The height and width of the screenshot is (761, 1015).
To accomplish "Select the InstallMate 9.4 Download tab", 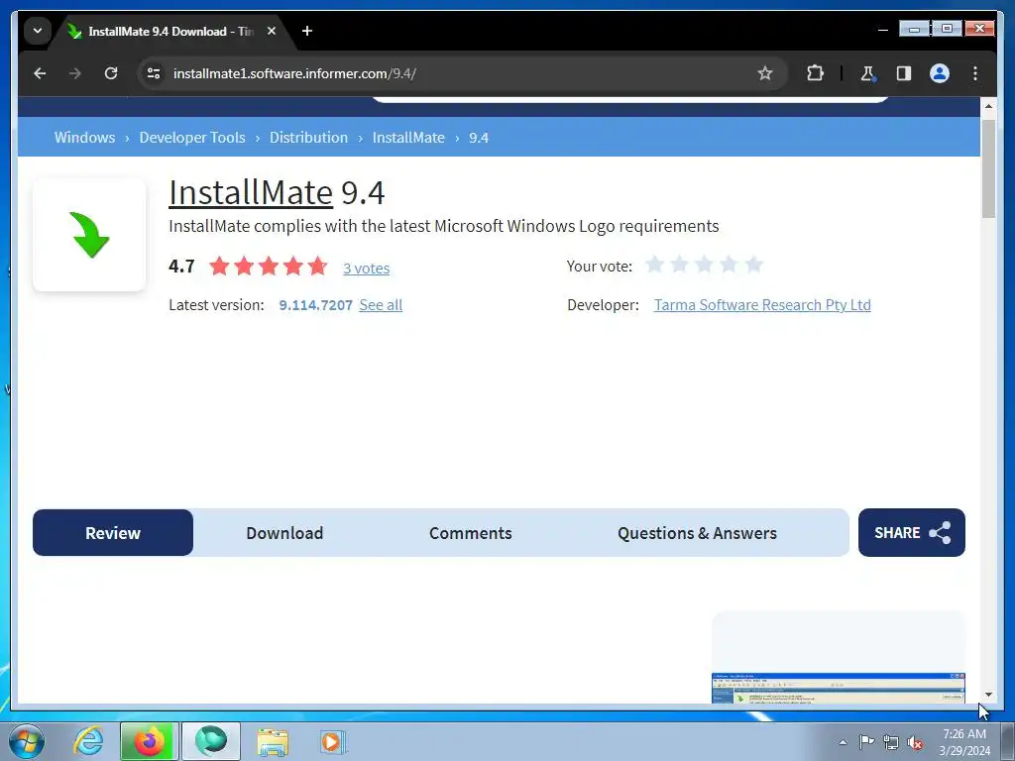I will tap(171, 31).
